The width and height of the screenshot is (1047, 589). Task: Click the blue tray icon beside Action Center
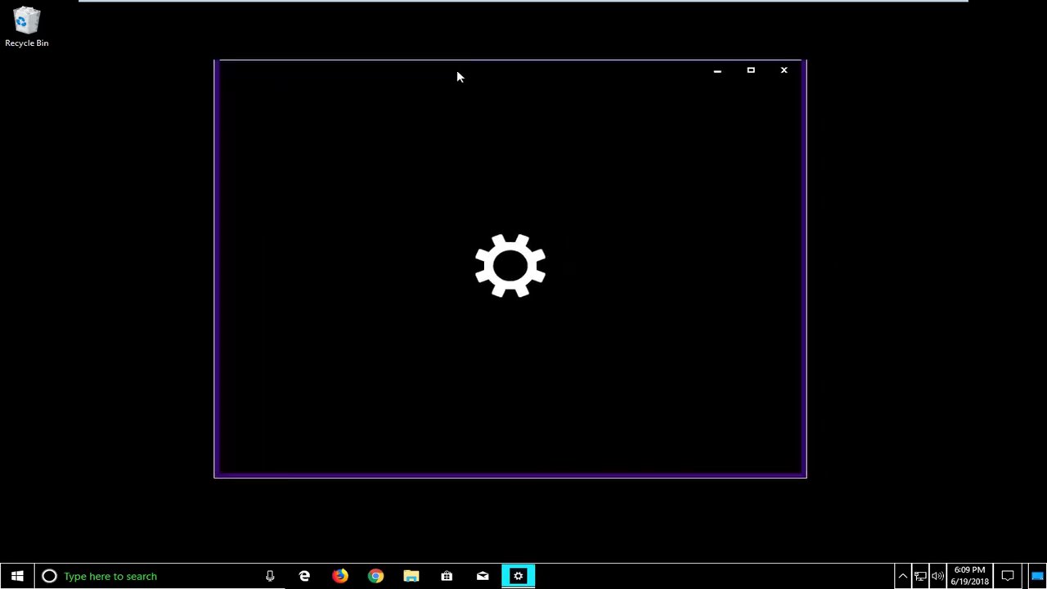[x=1037, y=576]
